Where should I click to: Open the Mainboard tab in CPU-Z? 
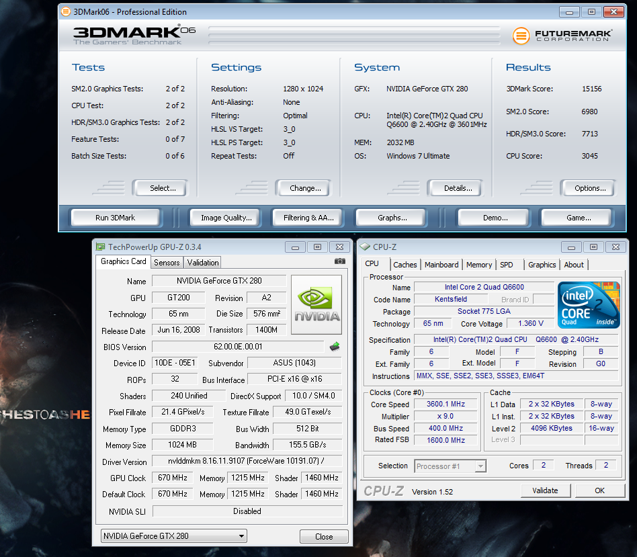click(x=441, y=265)
